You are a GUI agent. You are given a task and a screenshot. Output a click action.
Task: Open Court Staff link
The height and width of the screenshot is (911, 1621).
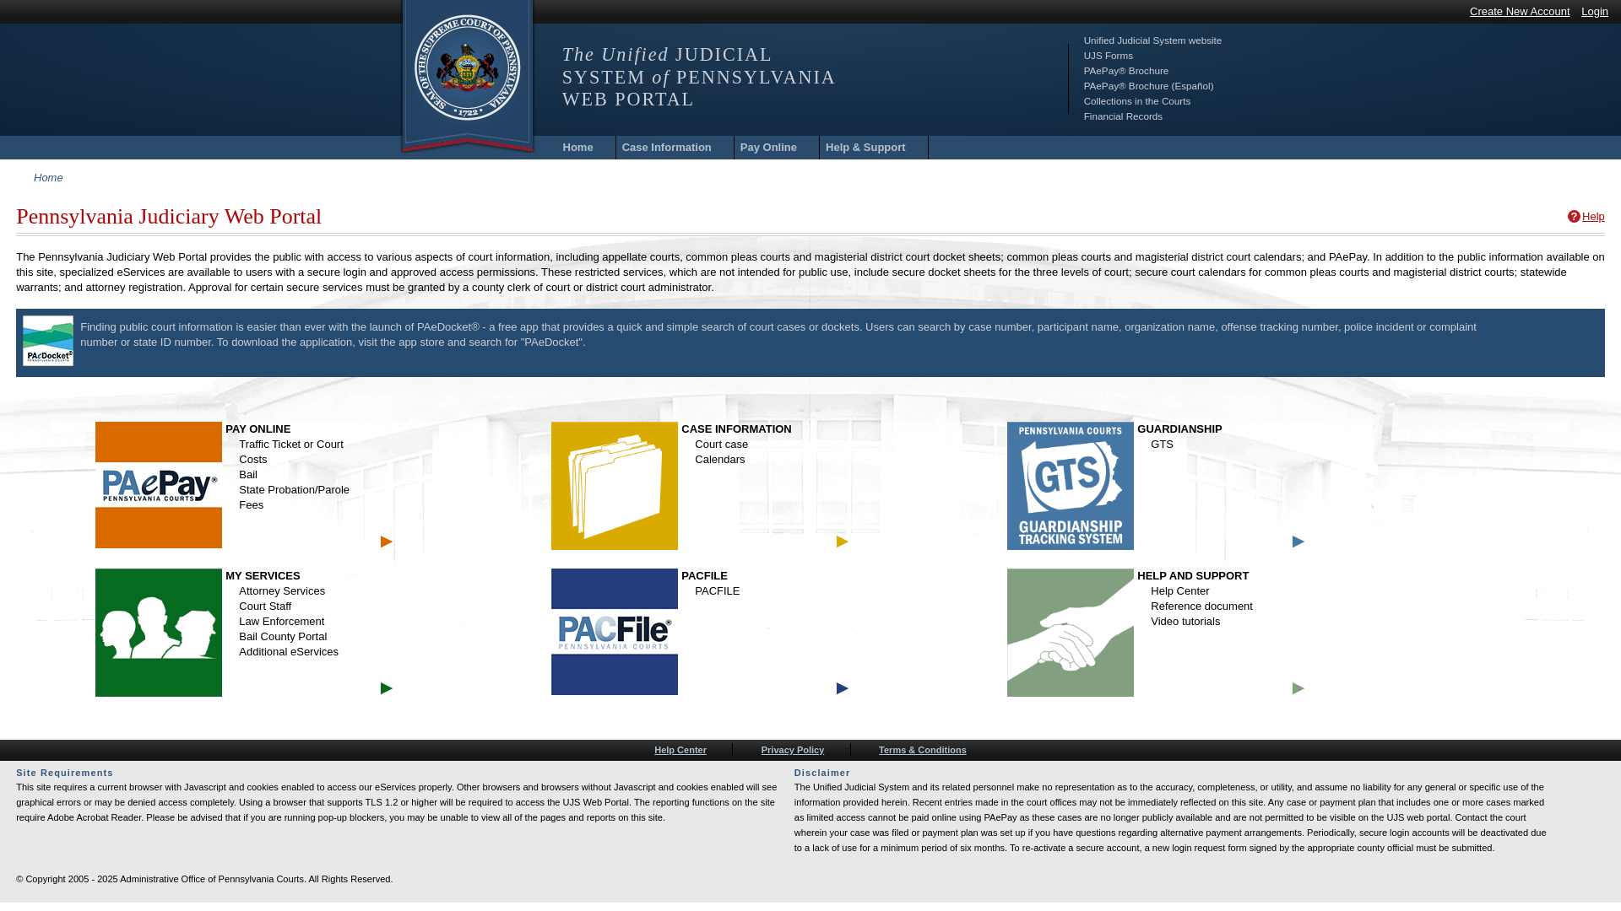click(265, 606)
